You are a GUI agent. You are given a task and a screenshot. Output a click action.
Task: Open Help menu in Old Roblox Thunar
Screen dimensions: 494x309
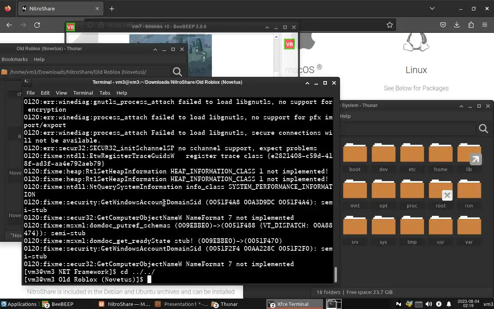click(39, 59)
